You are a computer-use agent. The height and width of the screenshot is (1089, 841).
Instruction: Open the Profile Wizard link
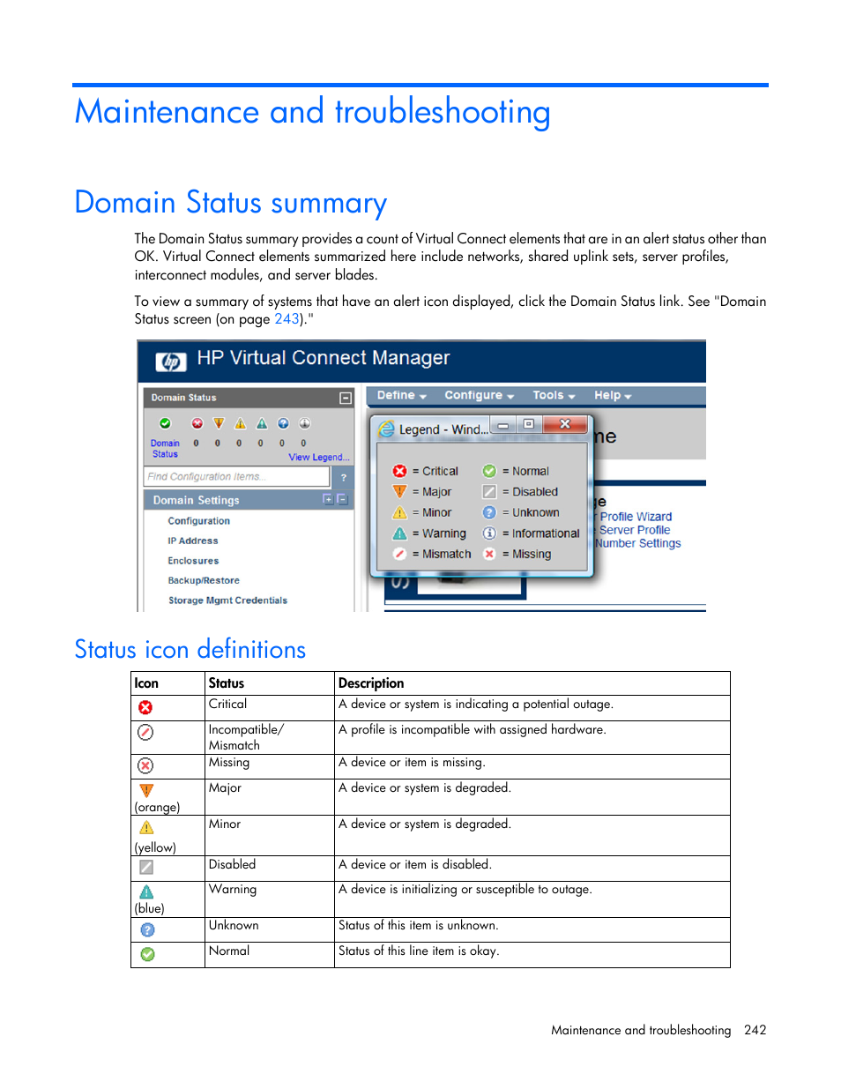tap(636, 517)
